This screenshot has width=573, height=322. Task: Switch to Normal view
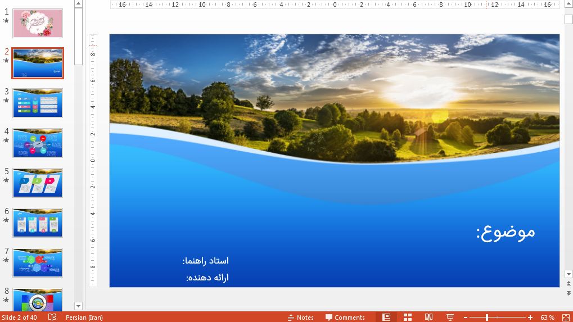coord(386,318)
